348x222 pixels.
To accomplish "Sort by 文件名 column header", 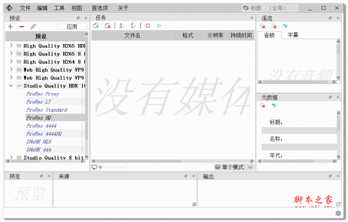I will [133, 35].
